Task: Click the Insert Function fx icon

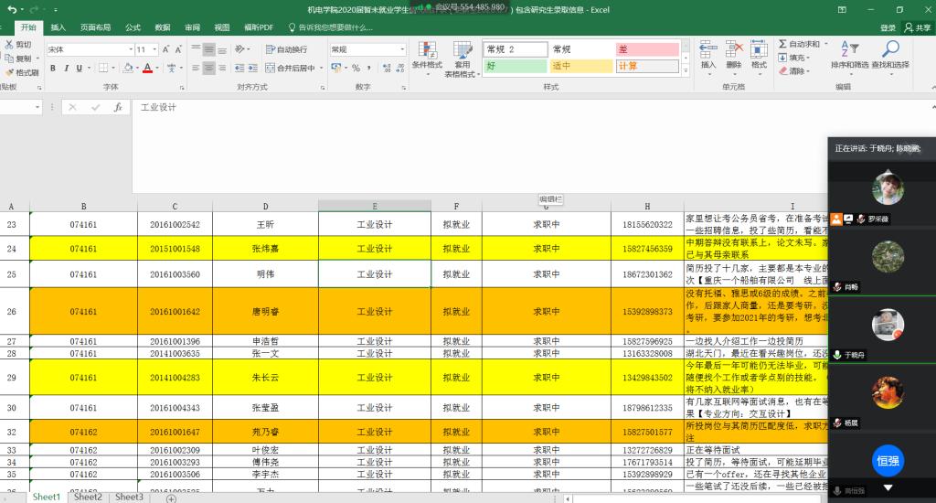Action: [x=117, y=107]
